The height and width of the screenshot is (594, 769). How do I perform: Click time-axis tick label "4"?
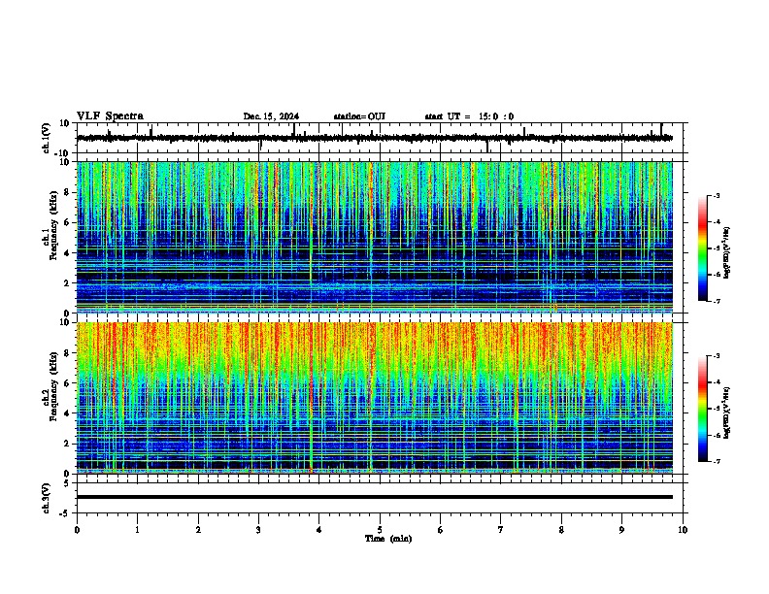coord(319,530)
